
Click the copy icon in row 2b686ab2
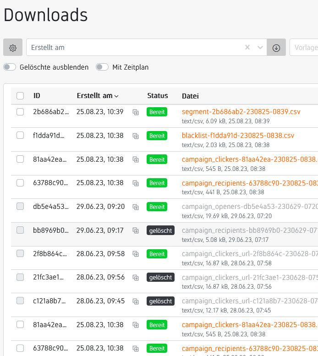[x=136, y=112]
